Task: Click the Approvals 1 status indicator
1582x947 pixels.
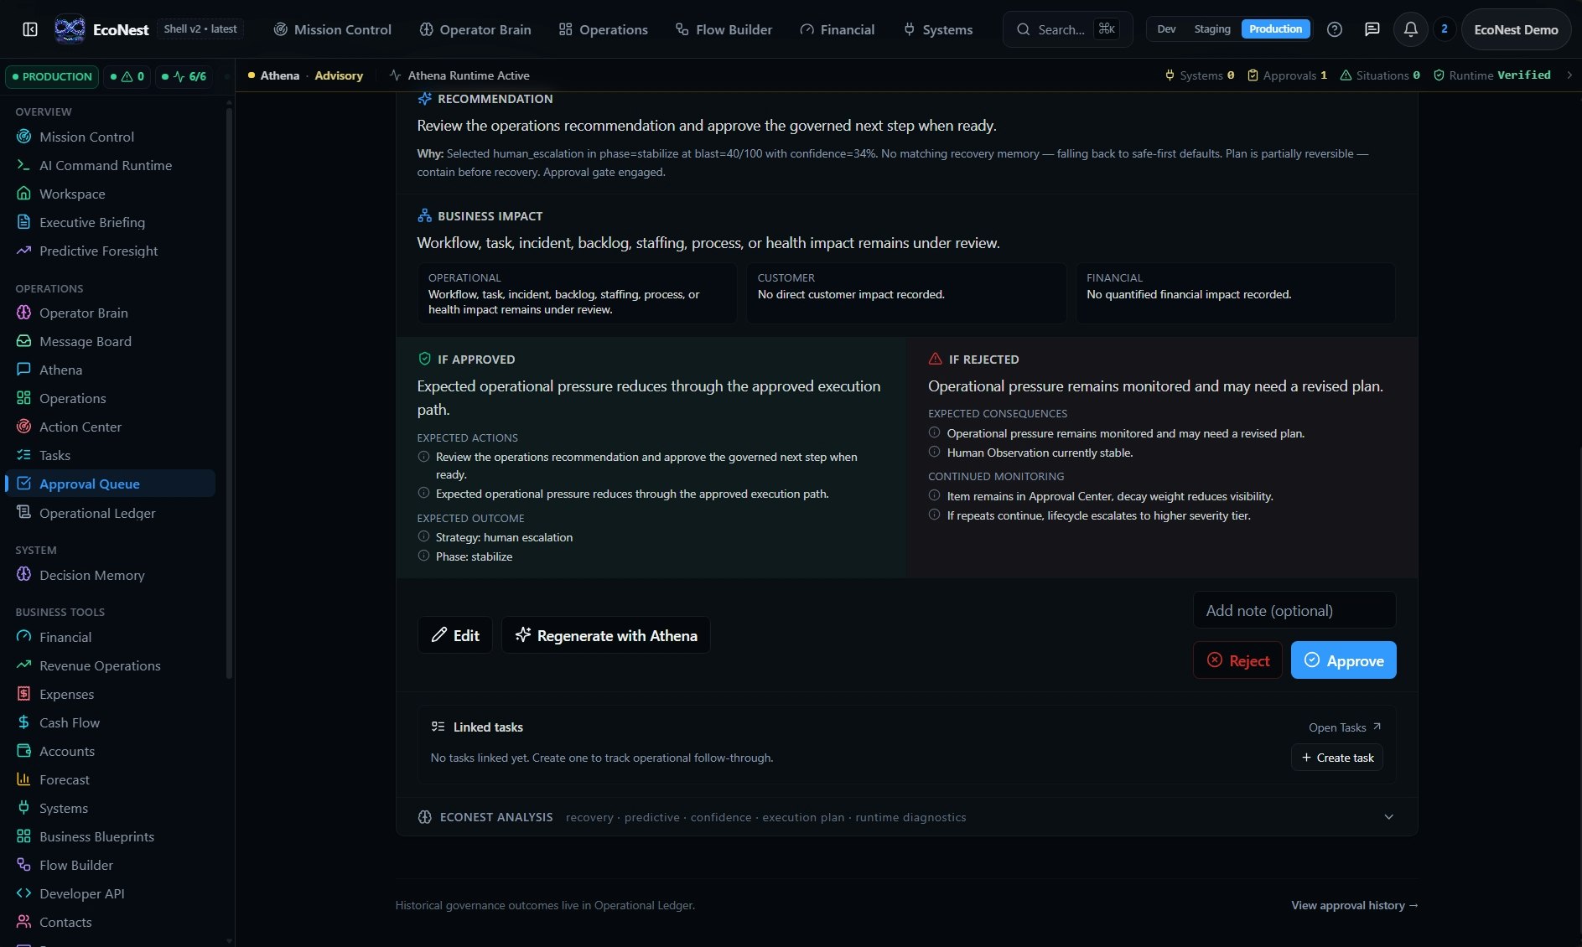Action: (x=1287, y=75)
